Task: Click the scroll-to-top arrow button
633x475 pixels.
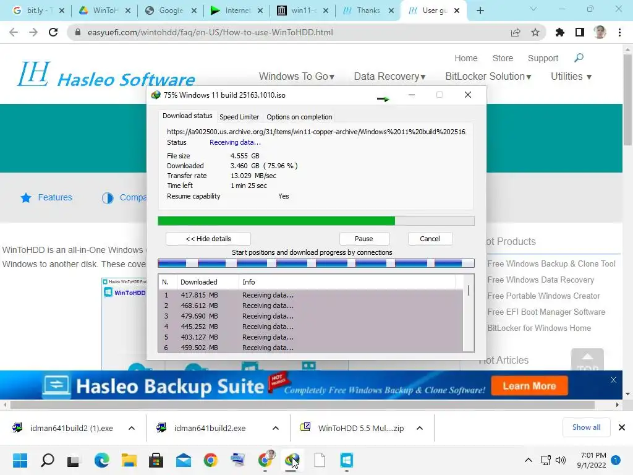Action: (587, 359)
